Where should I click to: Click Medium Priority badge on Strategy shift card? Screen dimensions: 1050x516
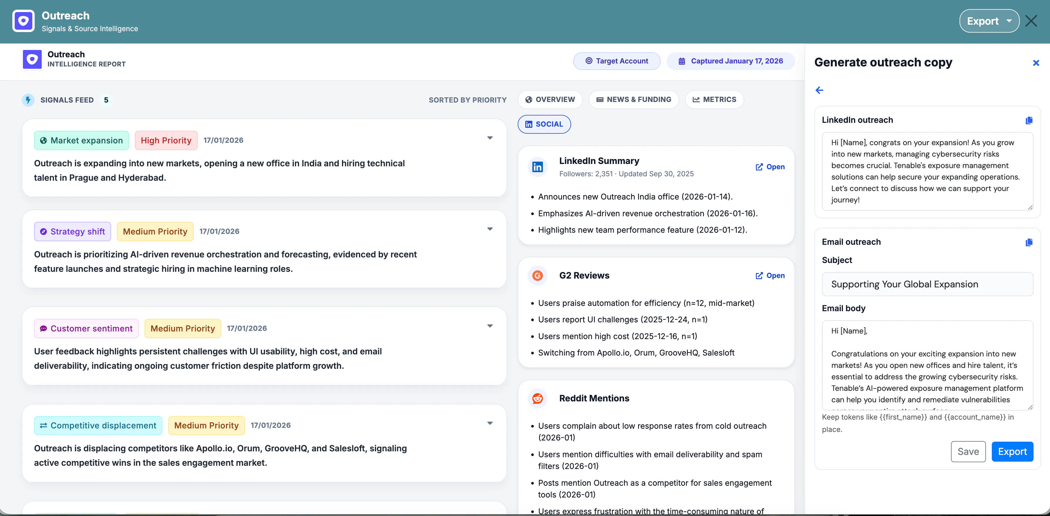(155, 232)
